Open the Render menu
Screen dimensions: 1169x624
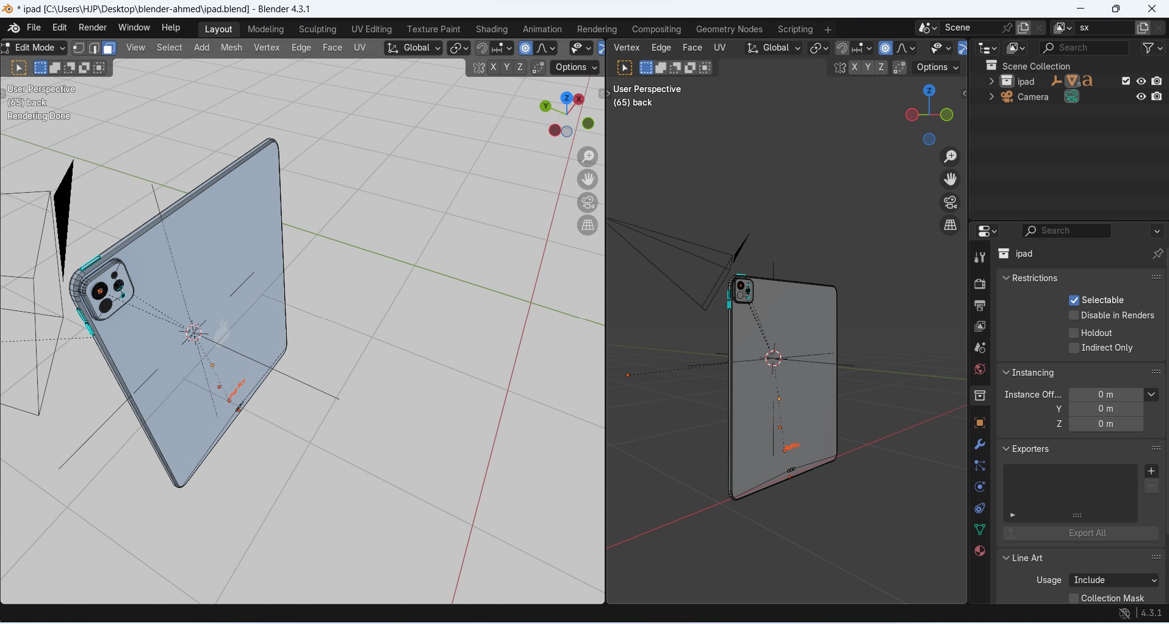93,28
